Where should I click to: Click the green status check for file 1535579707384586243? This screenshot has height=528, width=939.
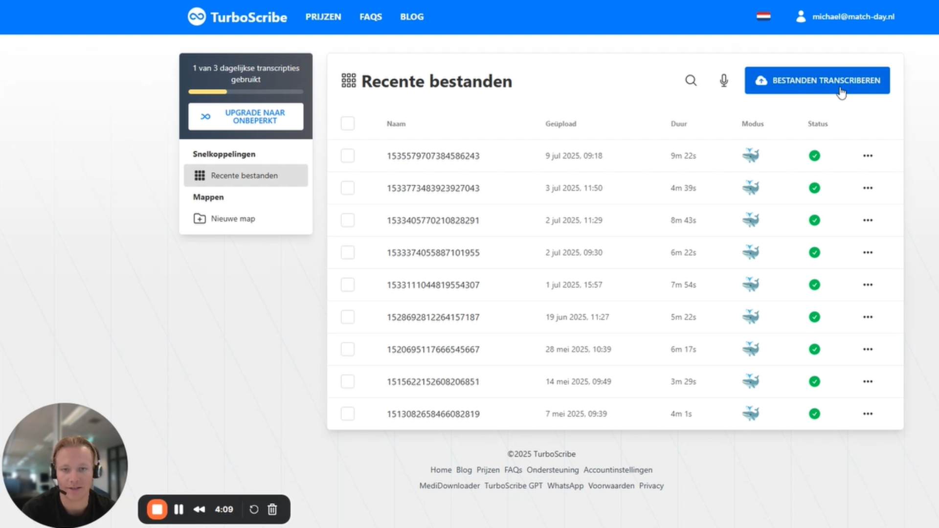[x=814, y=155]
